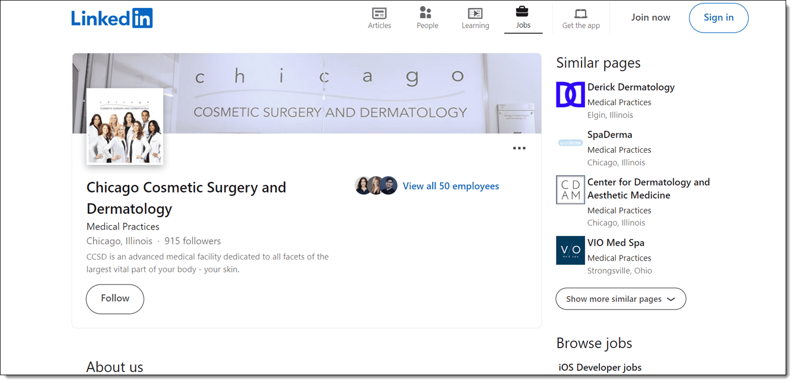Expand Show more similar pages
794x383 pixels.
click(x=620, y=299)
